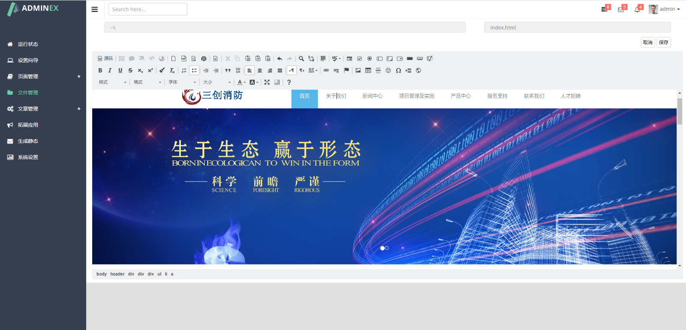
Task: Click the insert table icon
Action: (x=368, y=70)
